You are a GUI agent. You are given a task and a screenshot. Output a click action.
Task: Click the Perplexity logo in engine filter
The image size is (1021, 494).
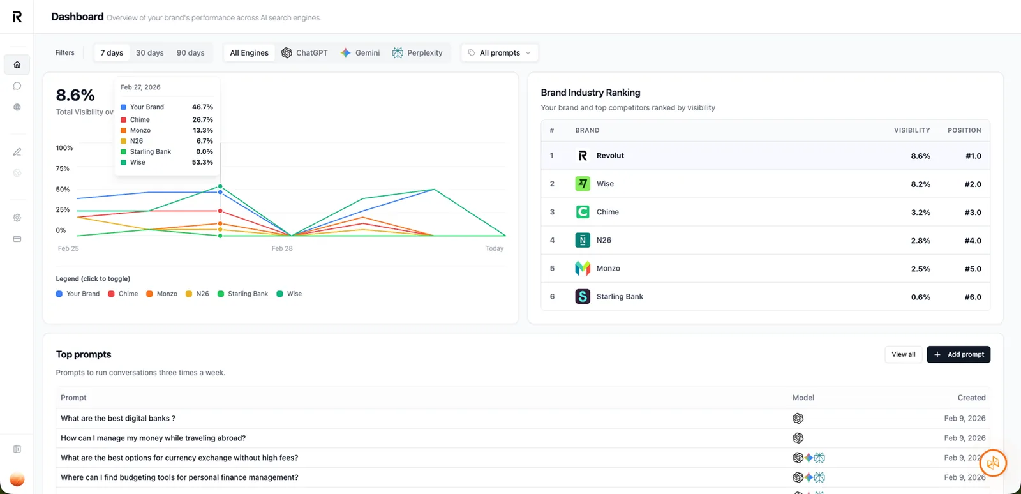[398, 53]
